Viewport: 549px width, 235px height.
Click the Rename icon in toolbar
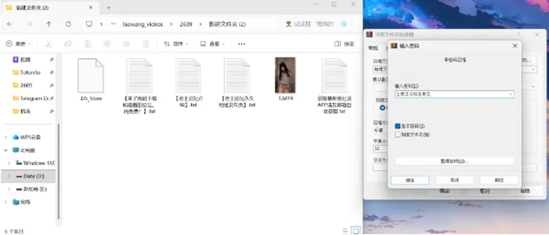(107, 44)
